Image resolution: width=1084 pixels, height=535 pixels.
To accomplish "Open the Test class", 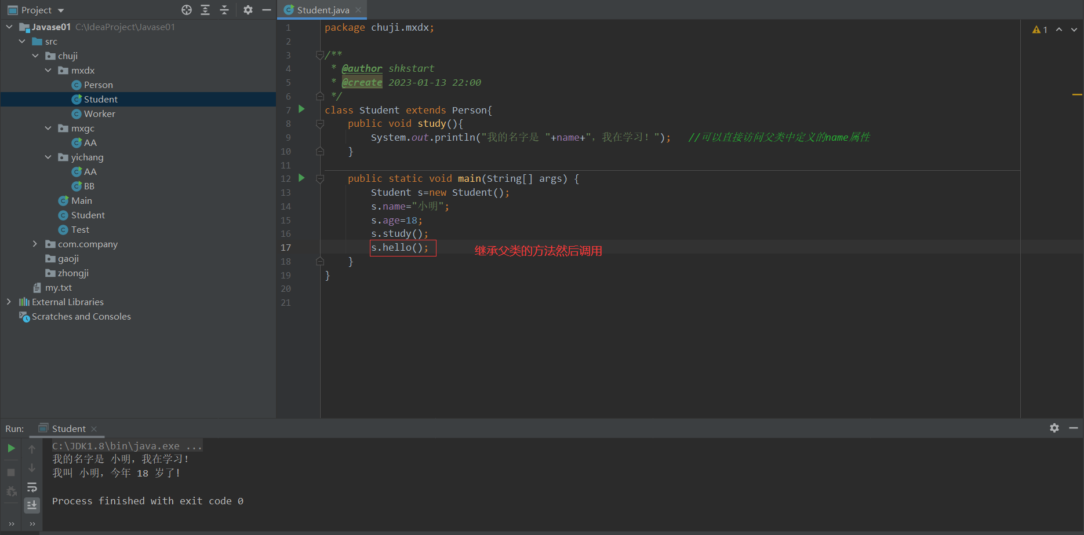I will [x=74, y=229].
